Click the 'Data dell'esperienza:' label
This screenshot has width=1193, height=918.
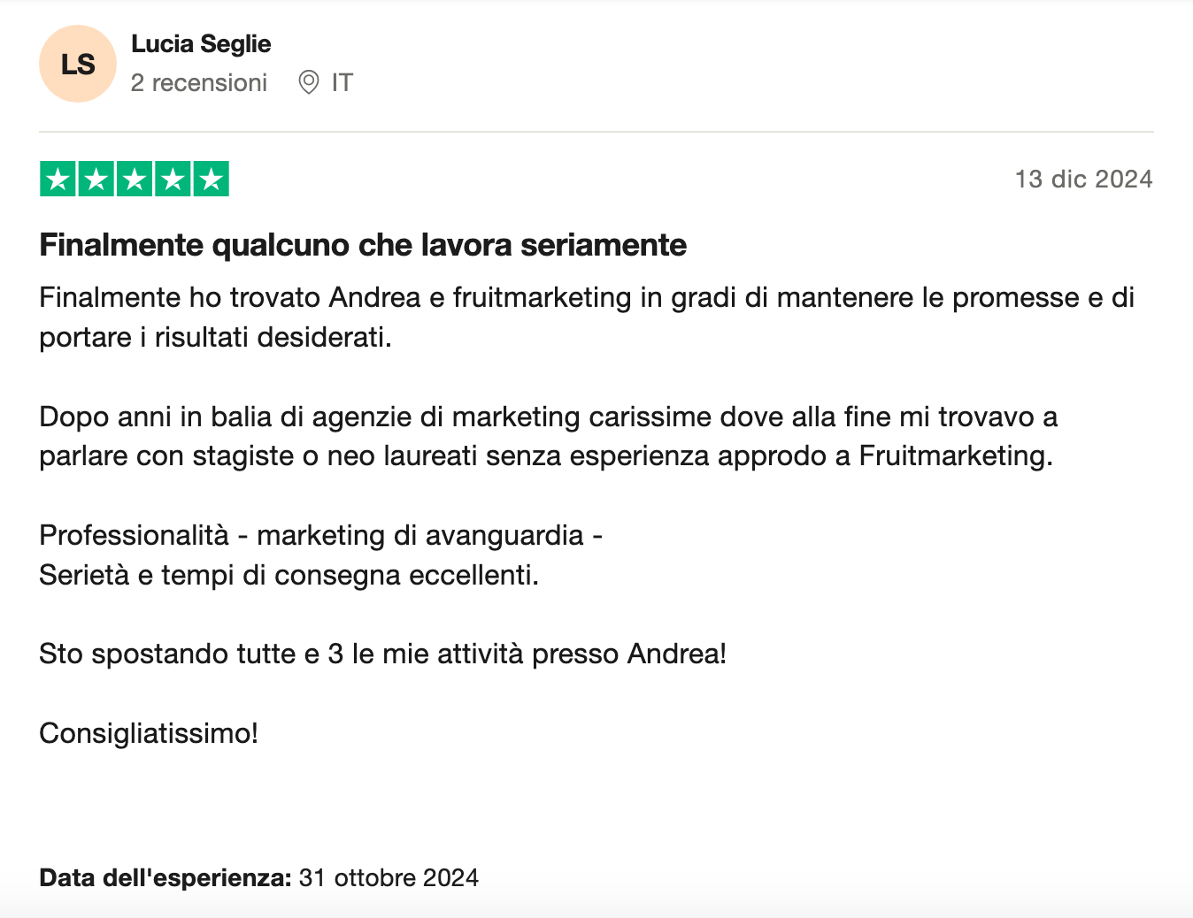[165, 877]
